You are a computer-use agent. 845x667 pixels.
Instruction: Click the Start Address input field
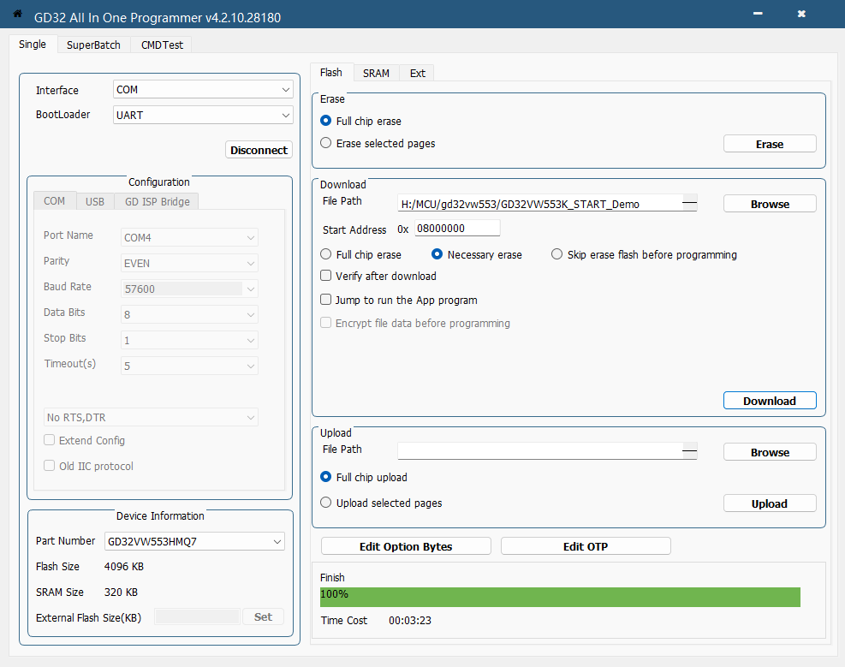click(457, 229)
